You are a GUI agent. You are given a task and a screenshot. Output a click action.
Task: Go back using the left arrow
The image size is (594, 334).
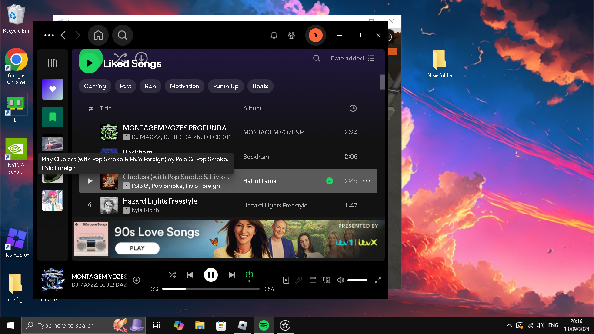pos(63,35)
